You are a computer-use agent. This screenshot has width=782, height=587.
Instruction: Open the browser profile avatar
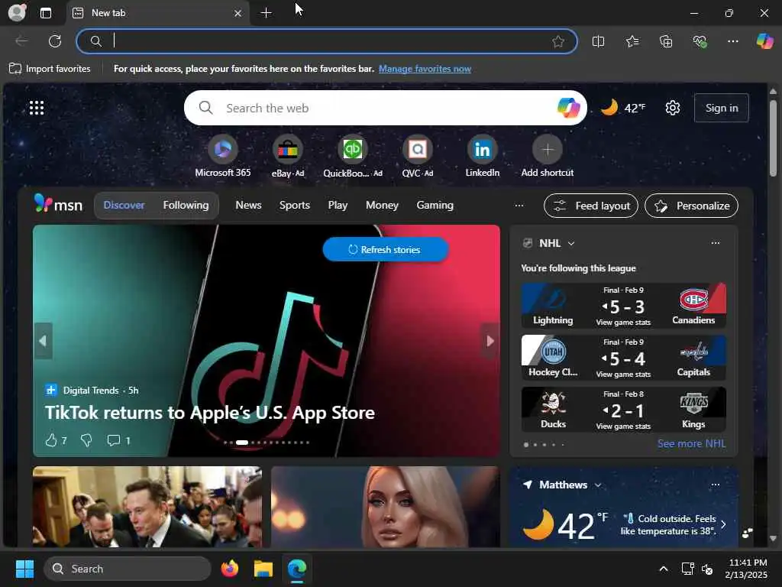point(17,12)
